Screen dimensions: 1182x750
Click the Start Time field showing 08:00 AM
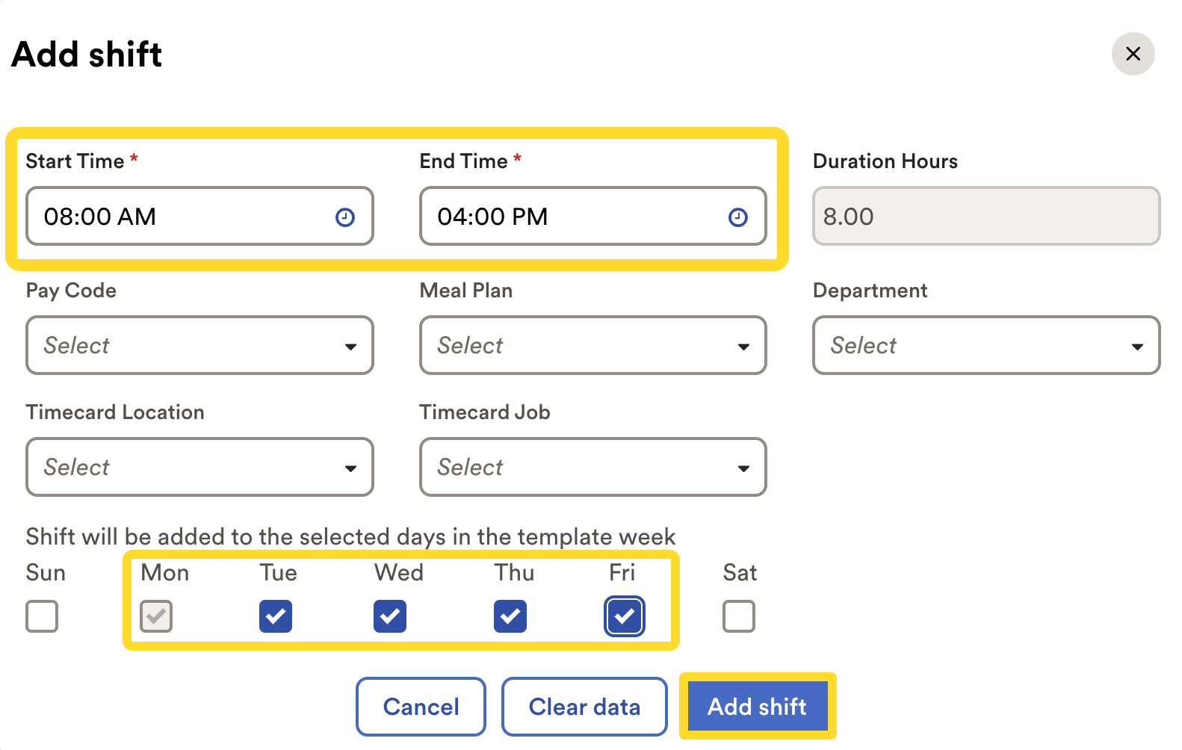click(199, 216)
